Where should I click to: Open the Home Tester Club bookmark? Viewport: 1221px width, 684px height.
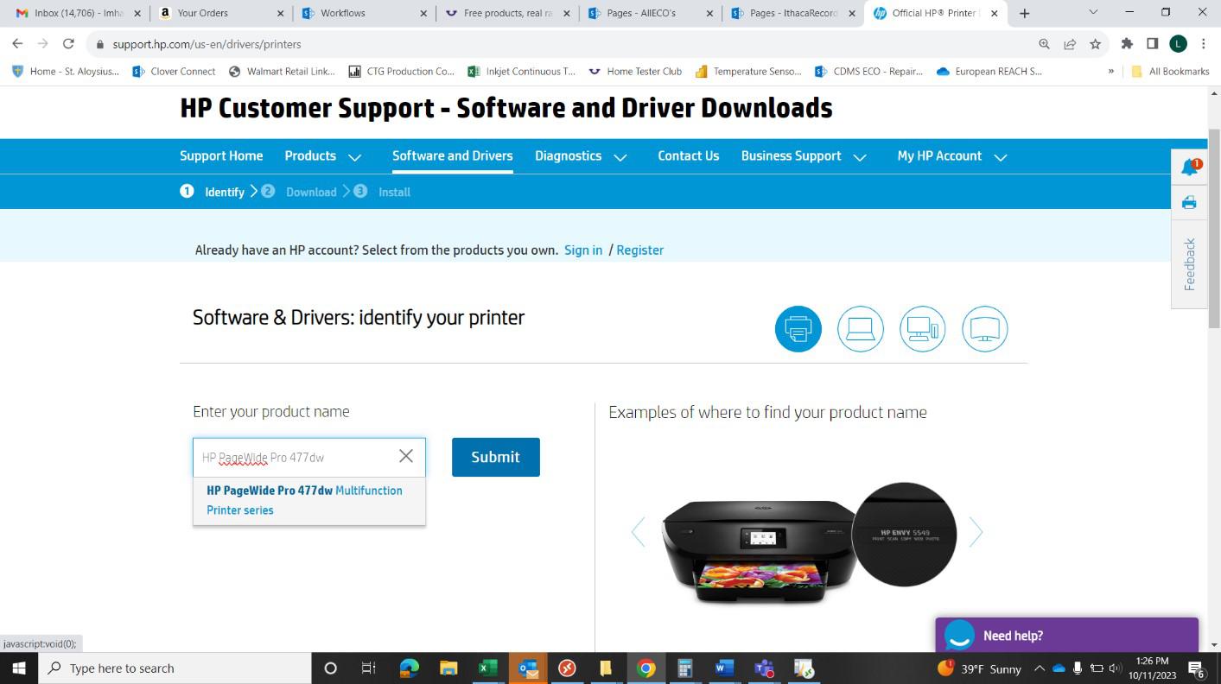pyautogui.click(x=635, y=72)
